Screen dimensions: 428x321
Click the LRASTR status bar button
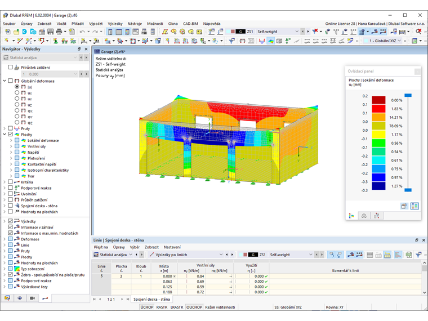coord(177,307)
